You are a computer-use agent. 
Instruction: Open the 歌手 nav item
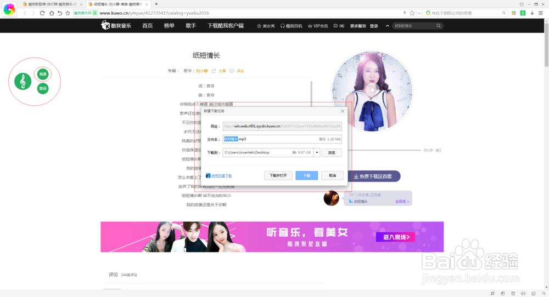tap(191, 26)
